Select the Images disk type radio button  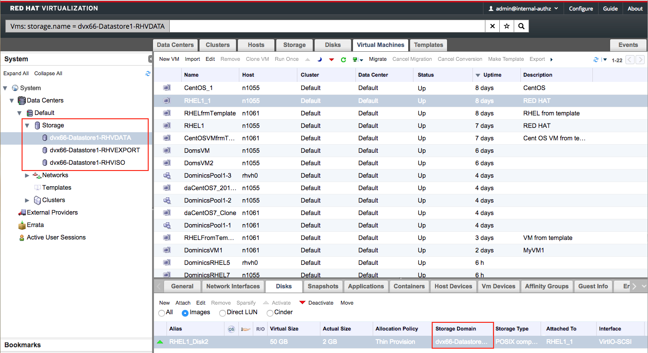(185, 313)
